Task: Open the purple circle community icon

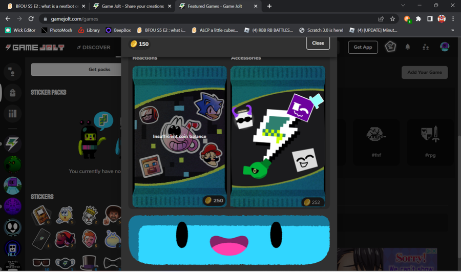Action: tap(12, 206)
